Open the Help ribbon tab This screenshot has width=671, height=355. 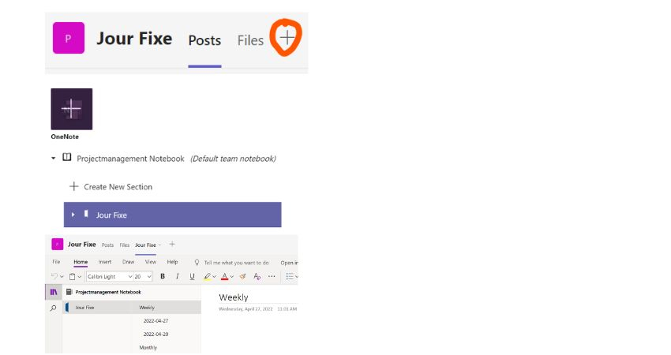[x=172, y=262]
